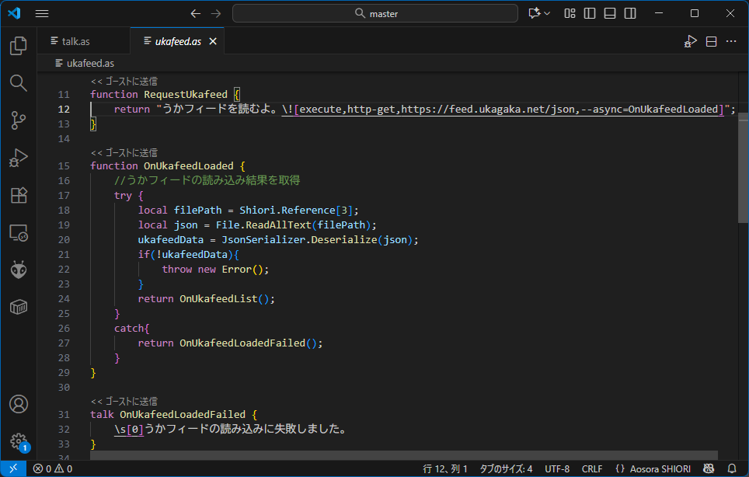The image size is (749, 477).
Task: Click the master search command box
Action: (375, 13)
